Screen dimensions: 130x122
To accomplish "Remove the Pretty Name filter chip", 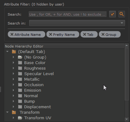I will (x=51, y=34).
